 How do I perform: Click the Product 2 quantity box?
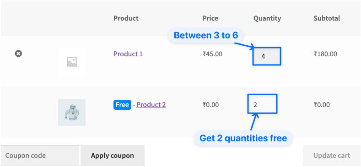click(262, 104)
